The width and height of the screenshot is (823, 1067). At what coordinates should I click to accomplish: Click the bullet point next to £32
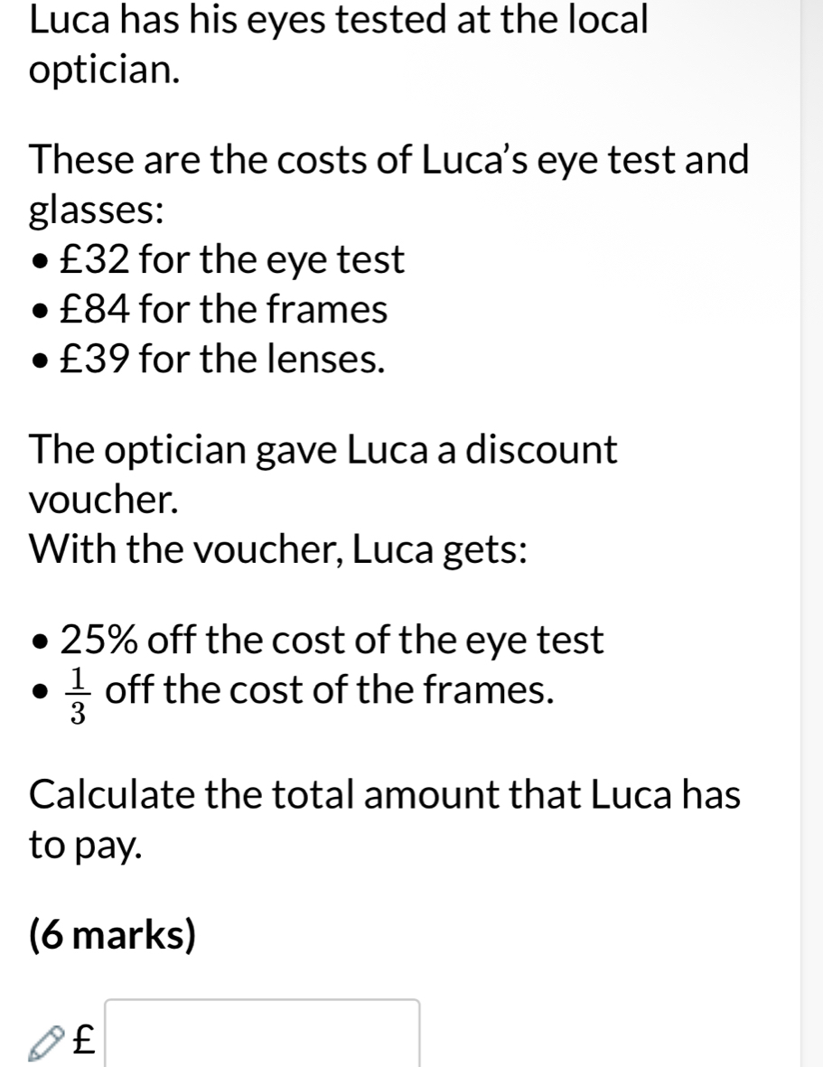click(x=42, y=261)
